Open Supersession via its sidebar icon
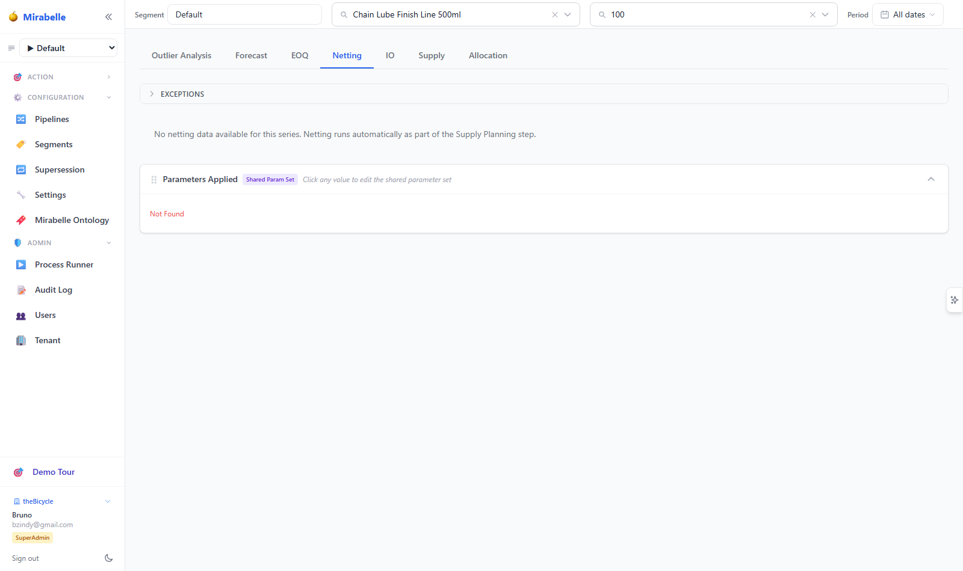The image size is (963, 571). [21, 169]
